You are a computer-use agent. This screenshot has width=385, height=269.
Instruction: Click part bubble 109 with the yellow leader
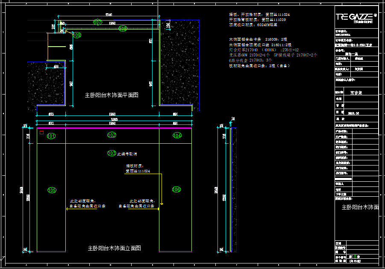pyautogui.click(x=77, y=35)
